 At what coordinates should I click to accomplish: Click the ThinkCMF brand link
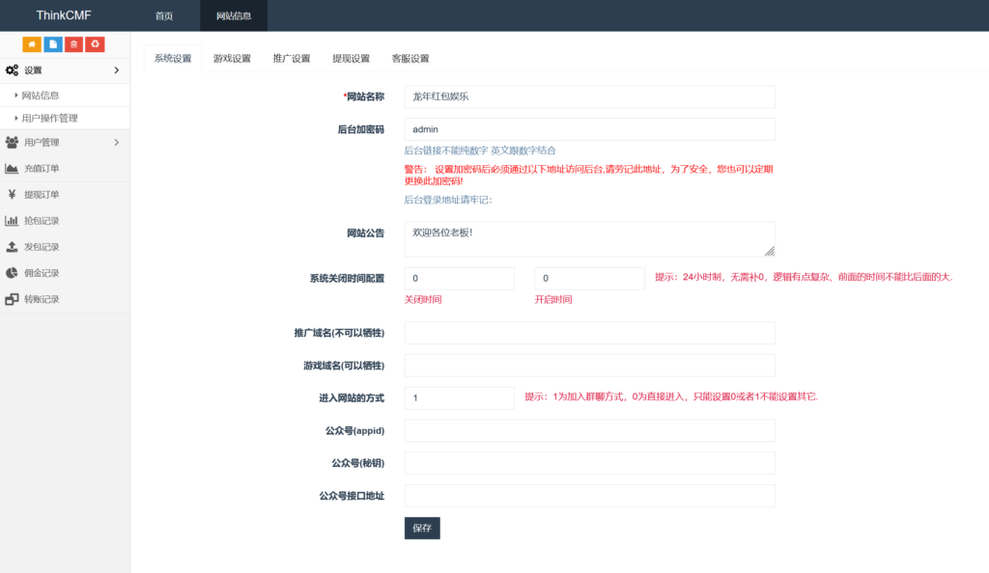(64, 16)
